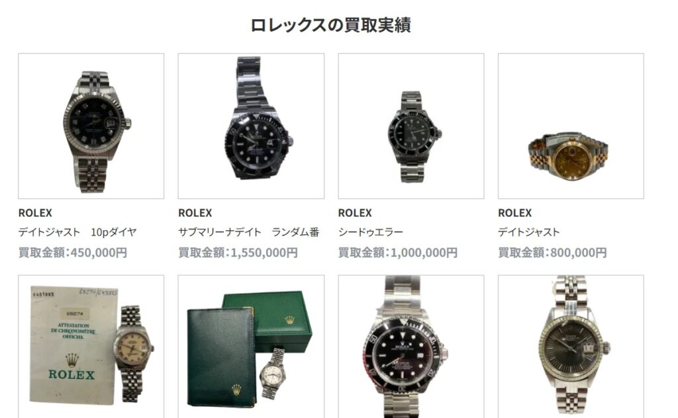The height and width of the screenshot is (418, 678).
Task: Open the red-black bezel Submariner photo
Action: point(411,347)
